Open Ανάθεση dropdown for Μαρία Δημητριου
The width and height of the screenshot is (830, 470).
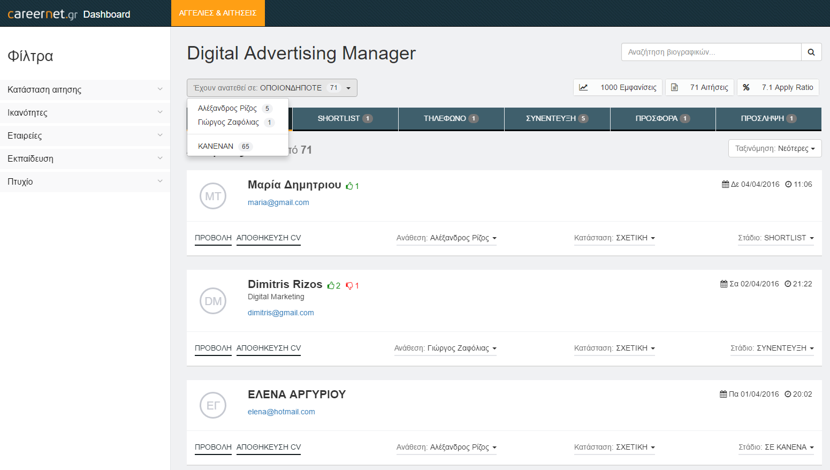coord(446,238)
